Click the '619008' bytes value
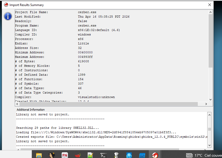Screen dimensions: 222x158 click(83, 61)
